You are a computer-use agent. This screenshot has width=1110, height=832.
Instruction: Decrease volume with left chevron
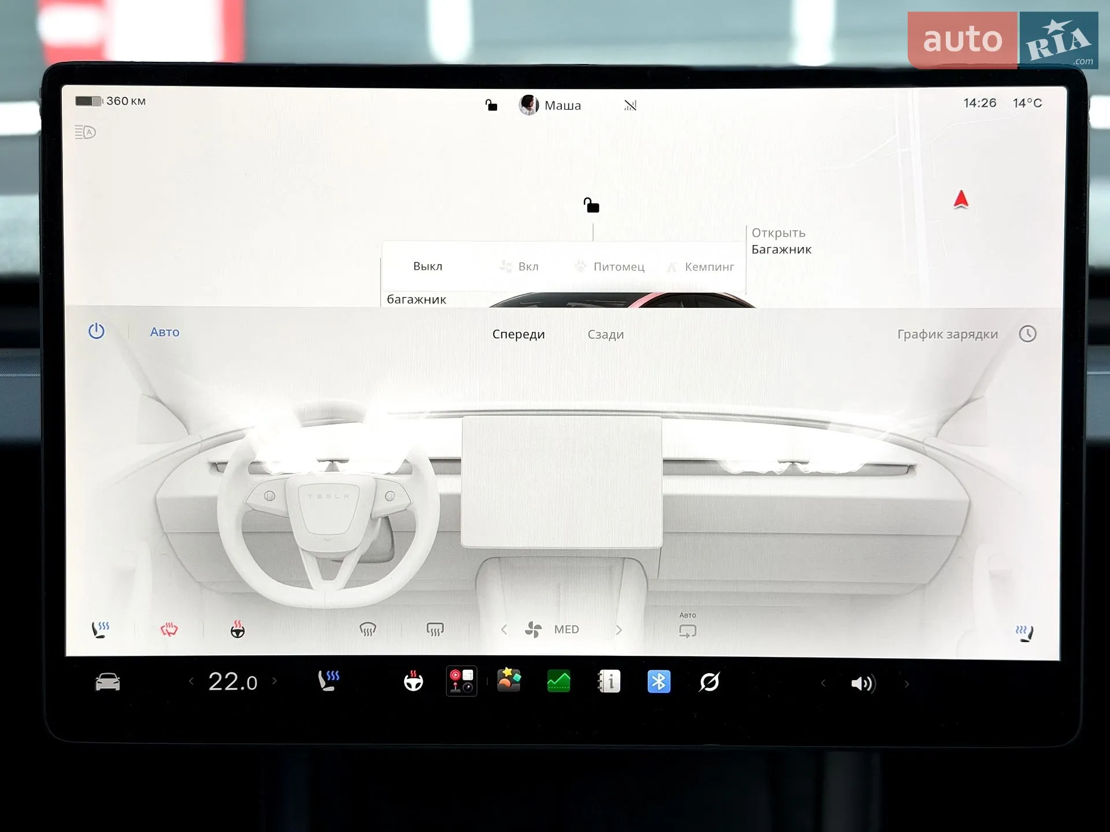823,684
